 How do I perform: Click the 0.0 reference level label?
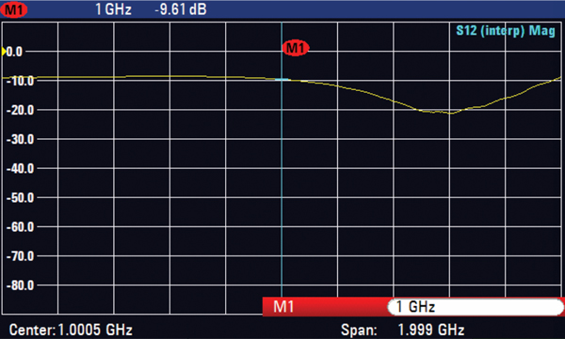point(14,52)
